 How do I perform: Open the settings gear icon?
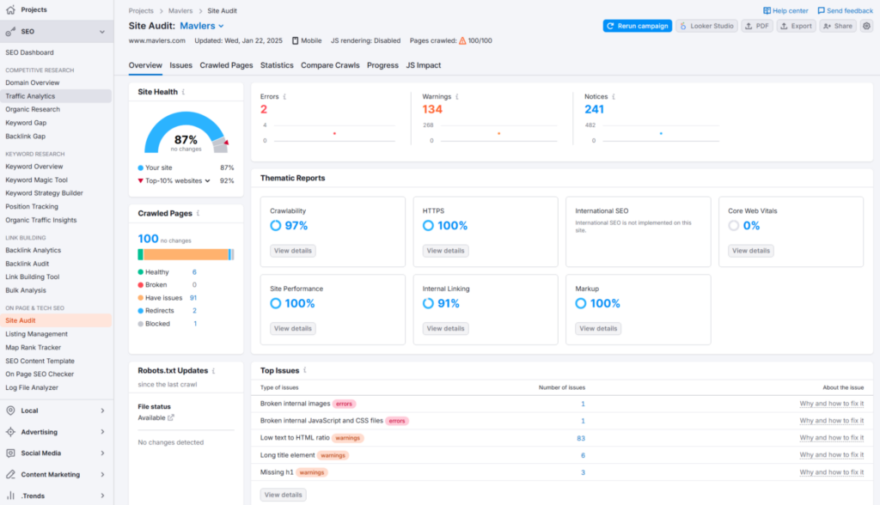[866, 26]
